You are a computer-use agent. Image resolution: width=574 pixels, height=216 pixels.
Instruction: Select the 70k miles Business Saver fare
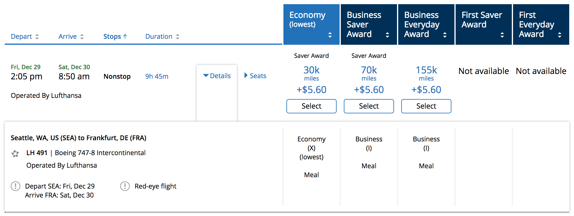(369, 106)
